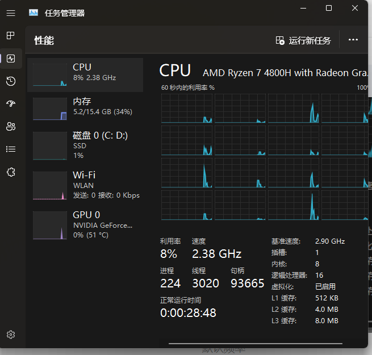Click the memory mini graph thumbnail
Viewport: 372px width, 355px height.
pos(50,109)
